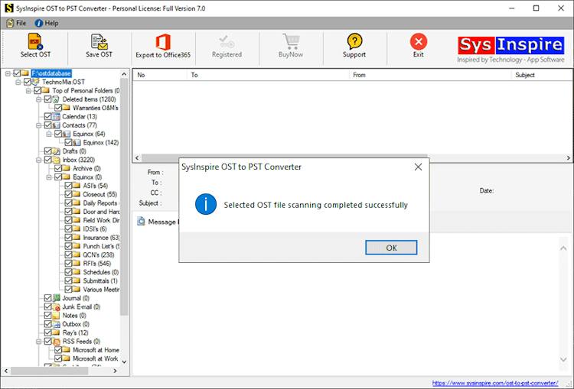The height and width of the screenshot is (389, 574).
Task: Click the SysInspire logo banner
Action: (x=510, y=50)
